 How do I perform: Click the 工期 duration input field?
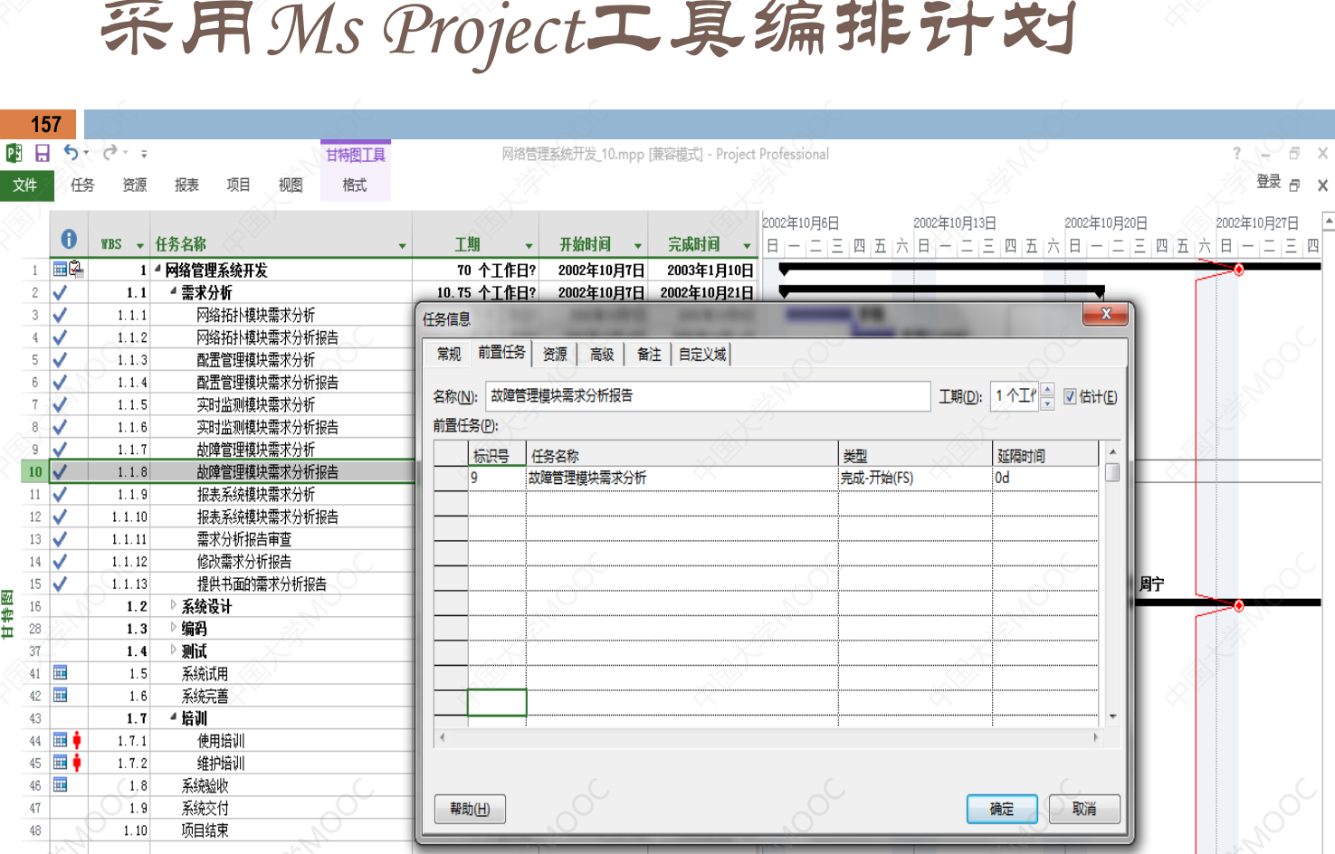(1016, 396)
